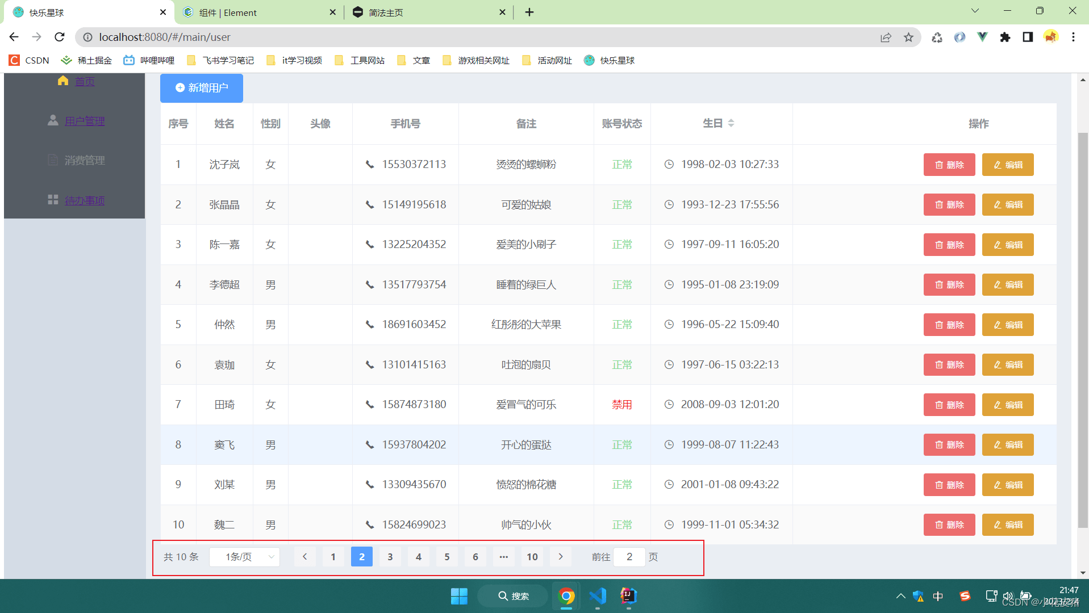This screenshot has width=1089, height=613.
Task: Expand the 1条/页 page size dropdown
Action: [245, 557]
